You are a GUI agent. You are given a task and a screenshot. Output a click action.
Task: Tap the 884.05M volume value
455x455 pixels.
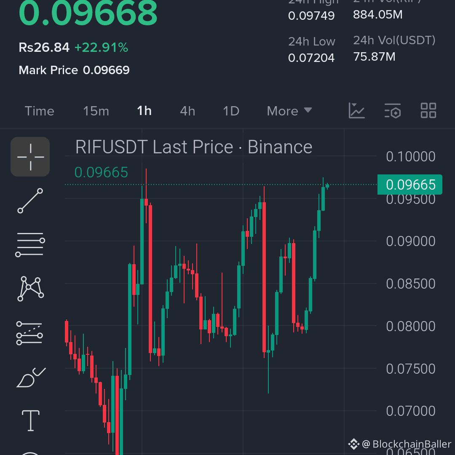click(378, 14)
